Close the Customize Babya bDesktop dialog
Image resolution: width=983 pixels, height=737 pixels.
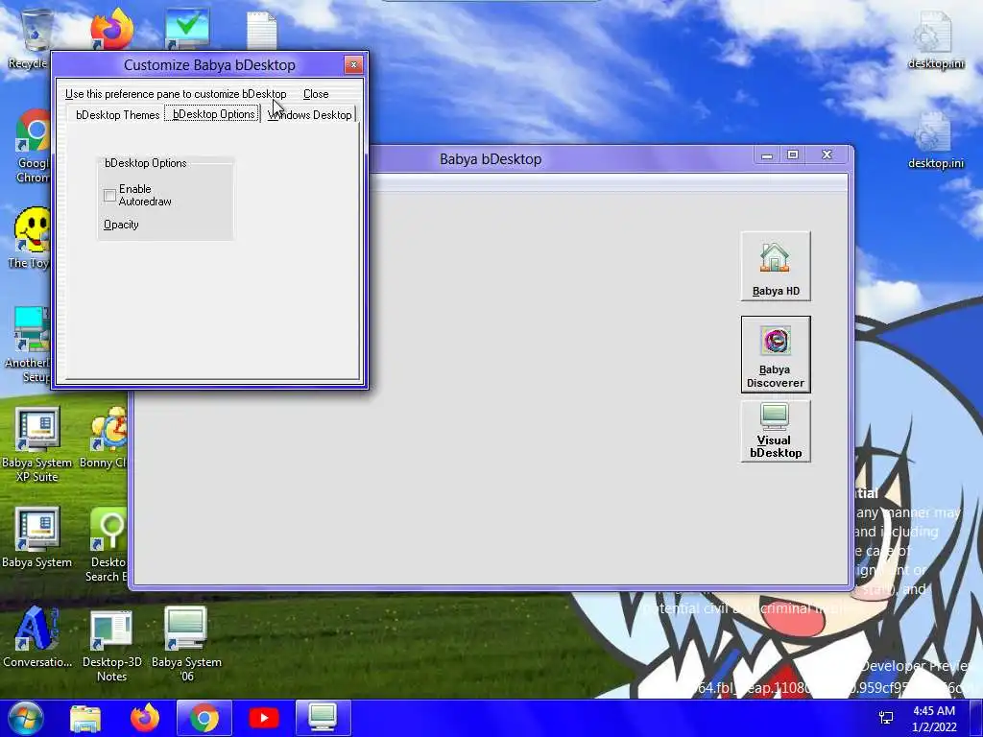353,64
